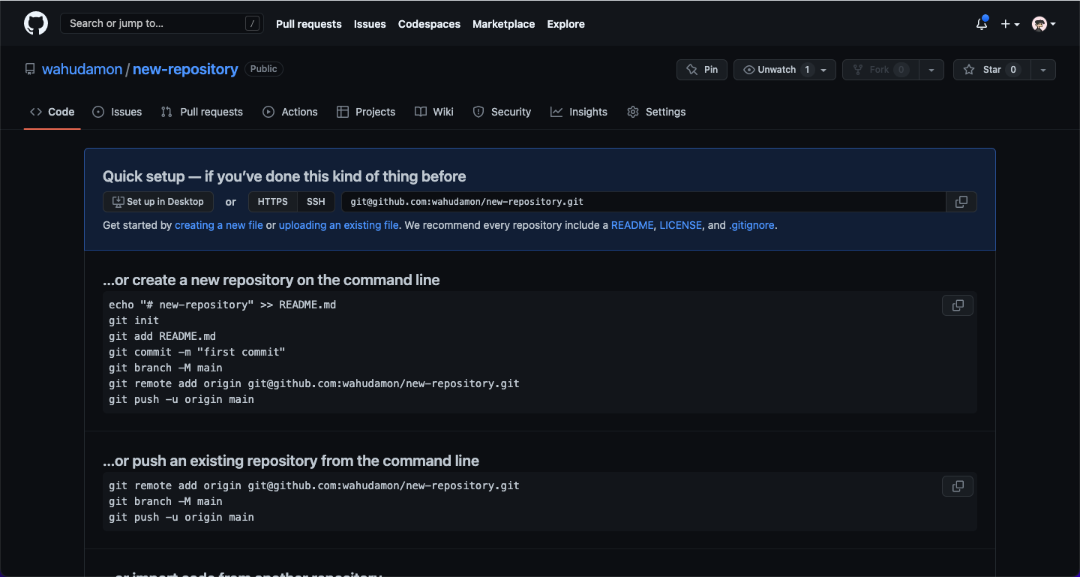
Task: Click the book icon on Wiki tab
Action: (421, 112)
